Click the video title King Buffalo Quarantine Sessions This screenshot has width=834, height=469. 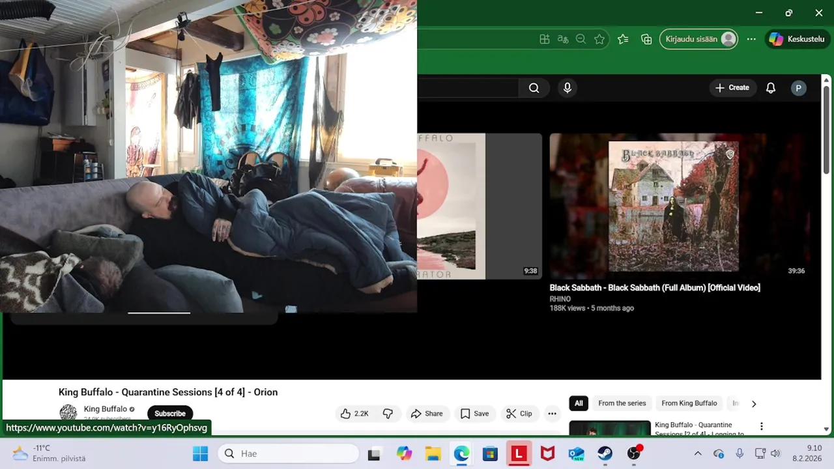168,392
